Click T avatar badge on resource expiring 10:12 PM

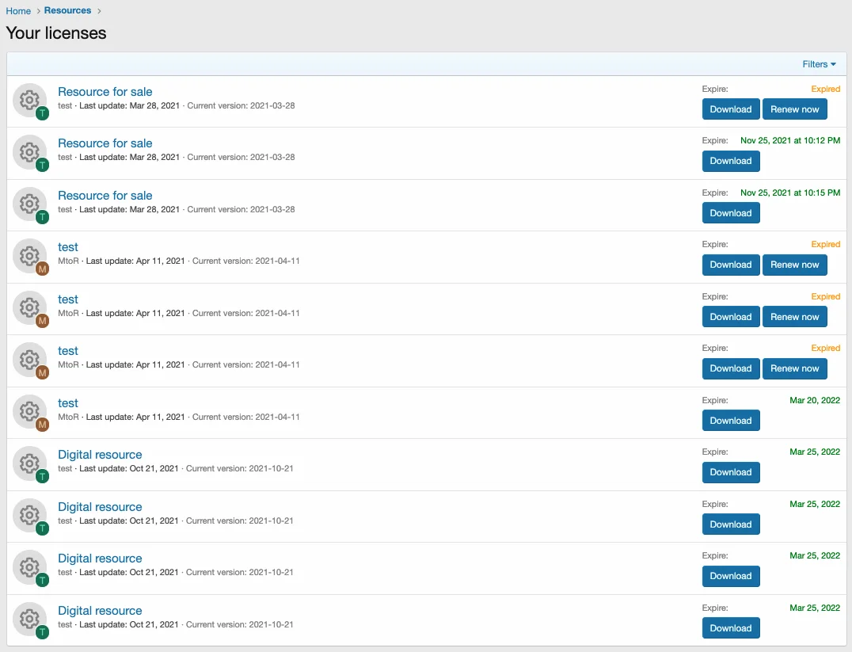coord(42,165)
